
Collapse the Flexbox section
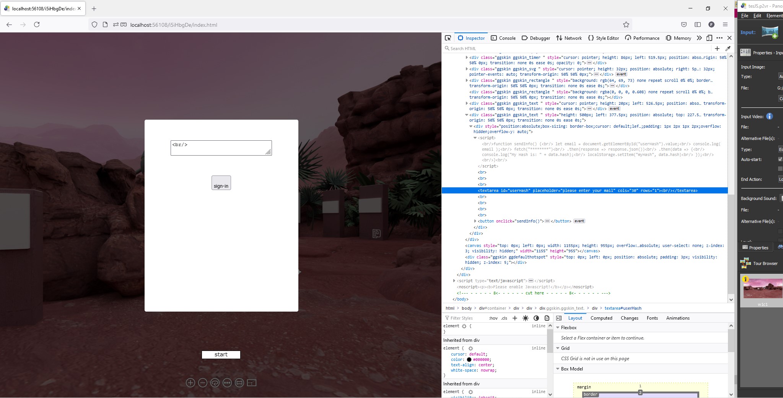point(558,328)
